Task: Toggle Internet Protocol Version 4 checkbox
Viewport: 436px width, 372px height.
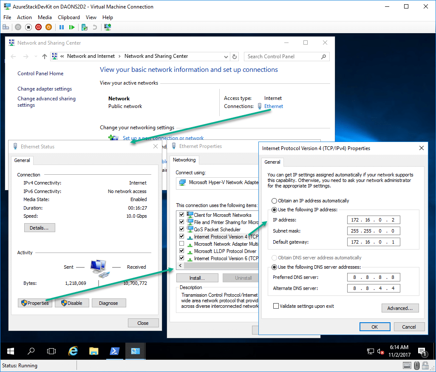Action: click(181, 236)
